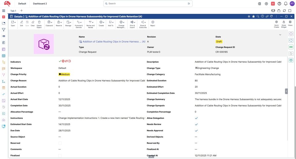
Task: Click into the Search input field
Action: [147, 4]
